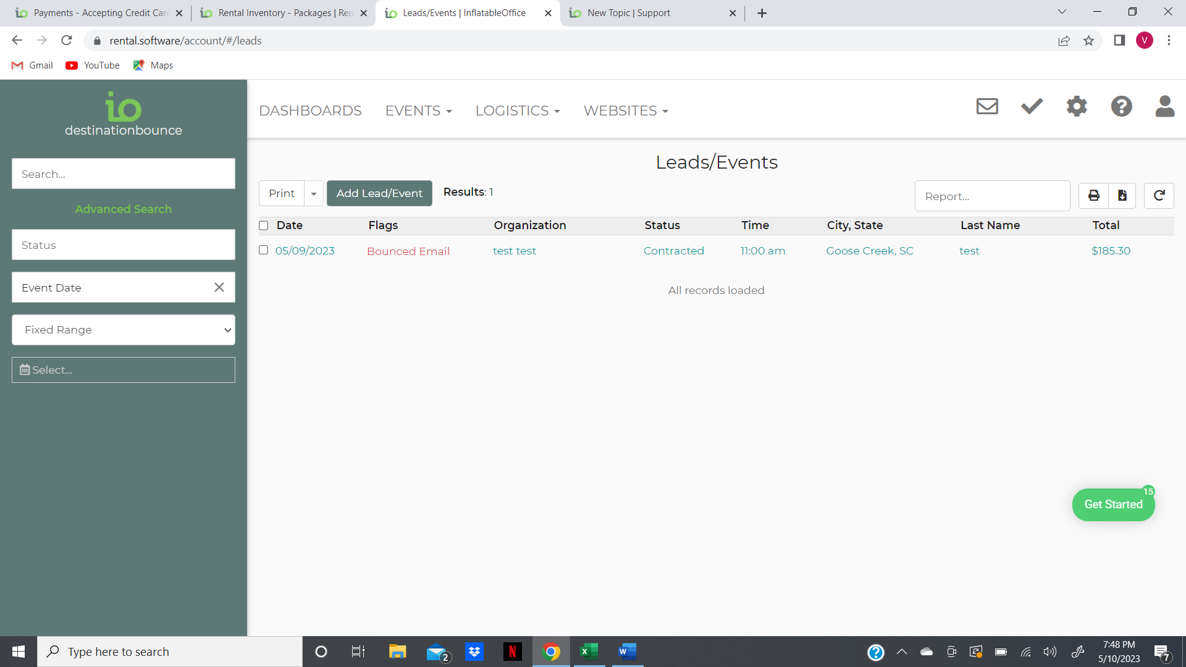Expand the LOGISTICS menu
1186x667 pixels.
517,111
